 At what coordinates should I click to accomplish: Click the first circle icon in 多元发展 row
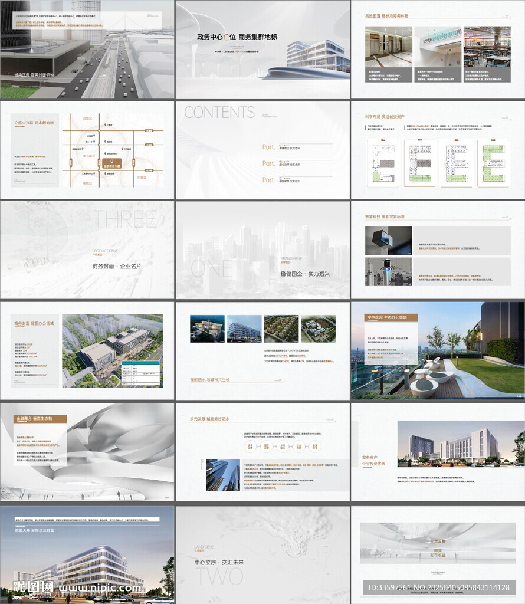(x=250, y=447)
